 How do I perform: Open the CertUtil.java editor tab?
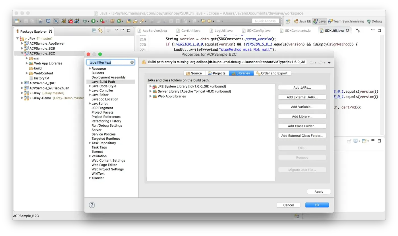[188, 31]
